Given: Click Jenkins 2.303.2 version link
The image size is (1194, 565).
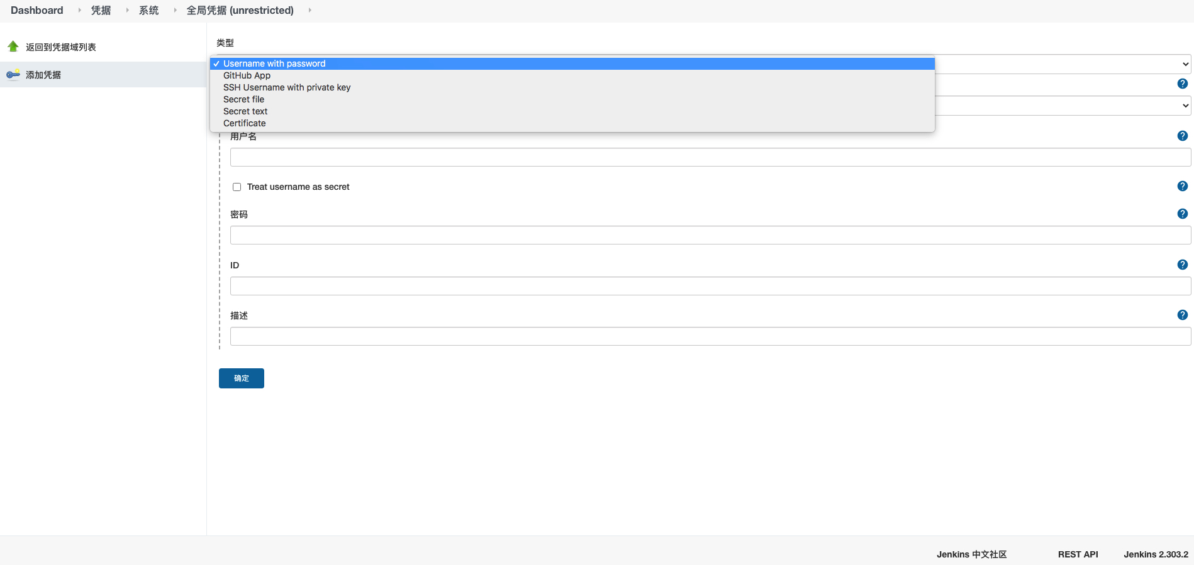Looking at the screenshot, I should 1156,554.
